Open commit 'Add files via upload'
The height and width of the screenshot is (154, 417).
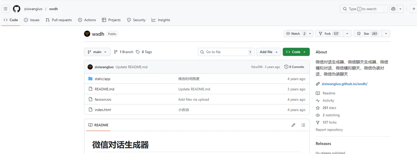pyautogui.click(x=194, y=99)
